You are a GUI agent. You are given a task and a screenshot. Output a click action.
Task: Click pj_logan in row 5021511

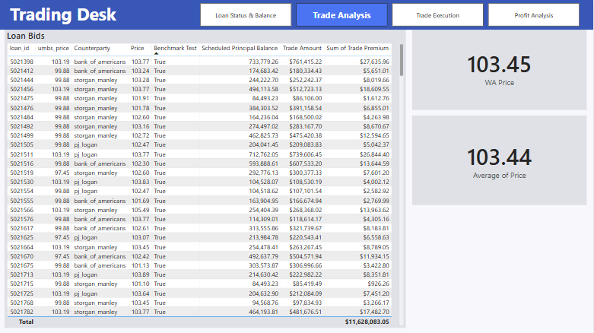86,154
